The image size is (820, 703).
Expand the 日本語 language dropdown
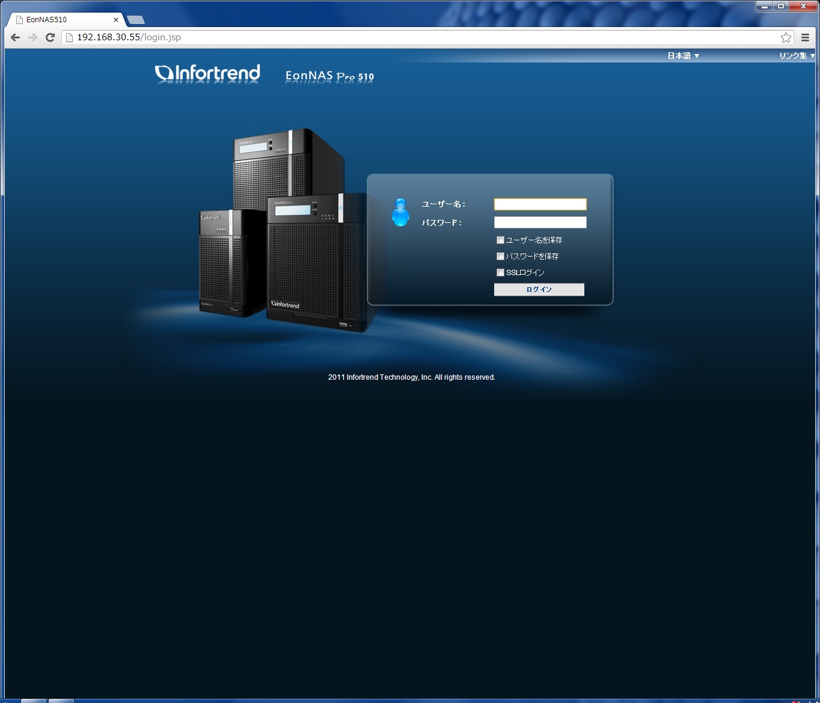[683, 56]
